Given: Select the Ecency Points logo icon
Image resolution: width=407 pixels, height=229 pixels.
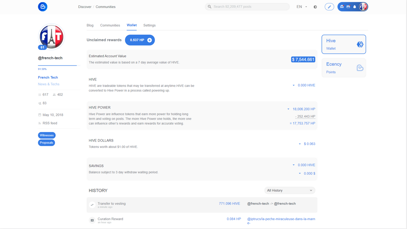Looking at the screenshot, I should [x=360, y=68].
